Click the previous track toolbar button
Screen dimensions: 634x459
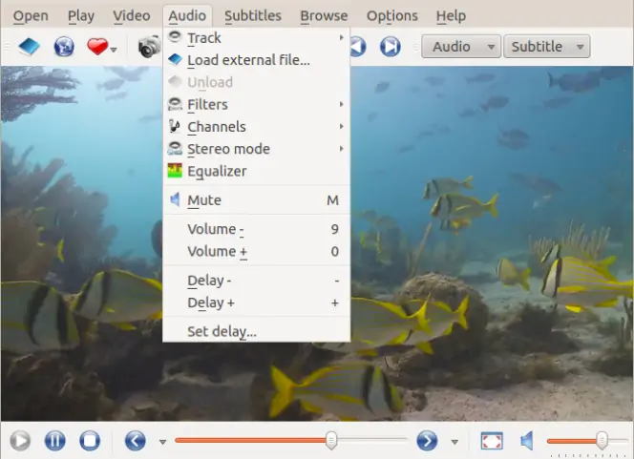coord(358,47)
